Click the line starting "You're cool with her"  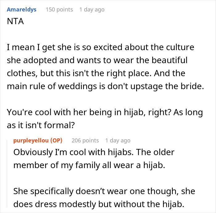[x=105, y=112]
